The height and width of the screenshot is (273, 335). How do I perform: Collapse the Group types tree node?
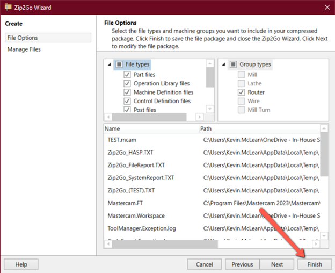pyautogui.click(x=223, y=64)
